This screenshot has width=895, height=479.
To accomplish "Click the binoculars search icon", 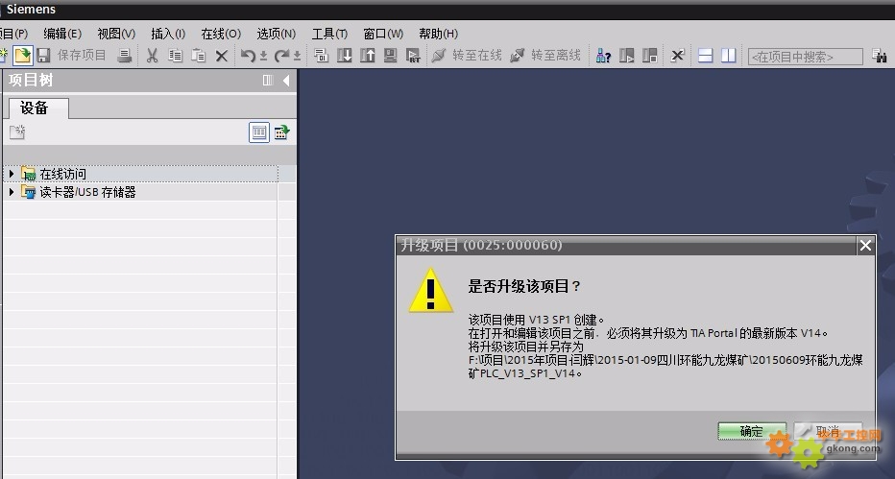I will [x=880, y=56].
